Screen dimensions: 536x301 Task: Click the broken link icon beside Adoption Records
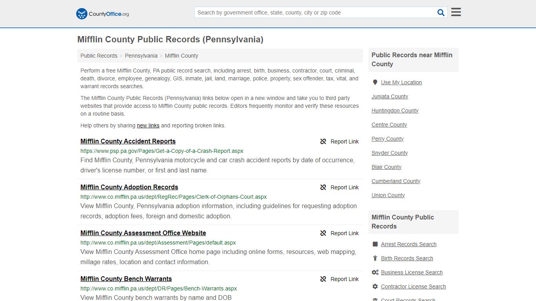[x=323, y=187]
